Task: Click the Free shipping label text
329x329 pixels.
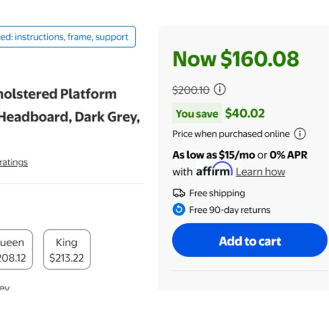Action: 217,193
